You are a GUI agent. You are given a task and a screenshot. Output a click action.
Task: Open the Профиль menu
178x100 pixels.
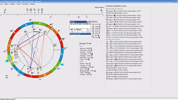13,4
